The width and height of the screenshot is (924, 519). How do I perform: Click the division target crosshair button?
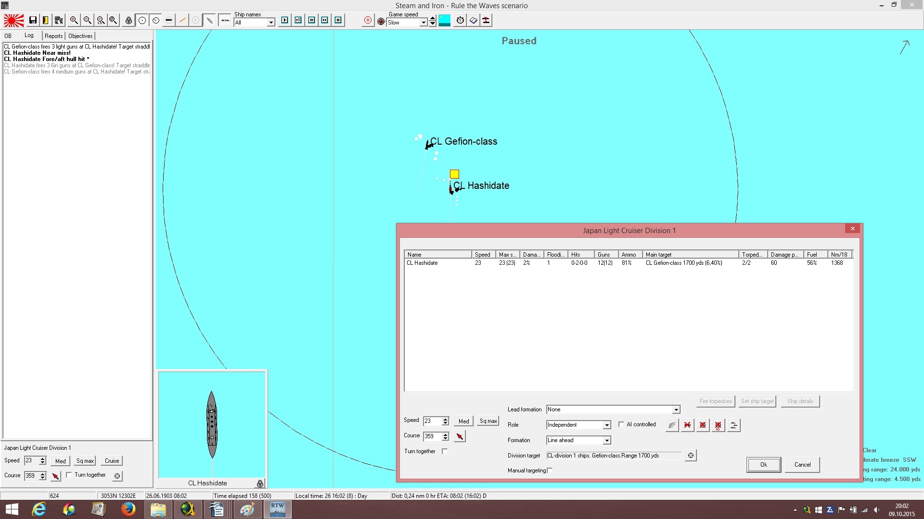pyautogui.click(x=691, y=455)
